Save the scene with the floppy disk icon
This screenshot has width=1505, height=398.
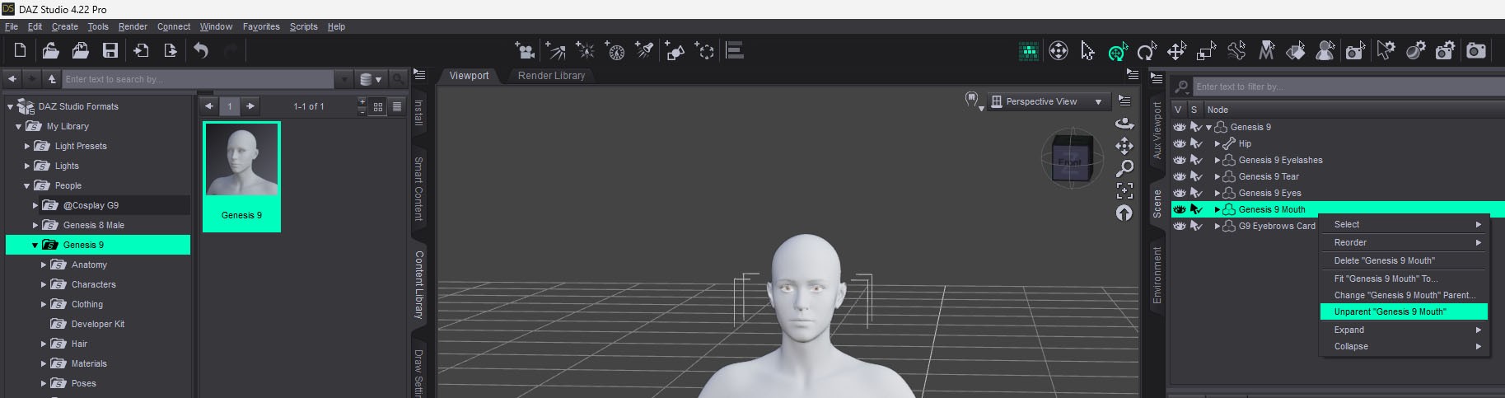point(110,51)
